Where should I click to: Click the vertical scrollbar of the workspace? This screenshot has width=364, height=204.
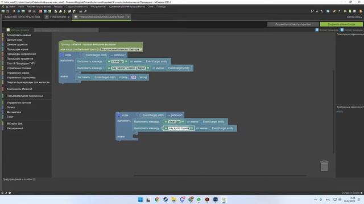coord(334,112)
